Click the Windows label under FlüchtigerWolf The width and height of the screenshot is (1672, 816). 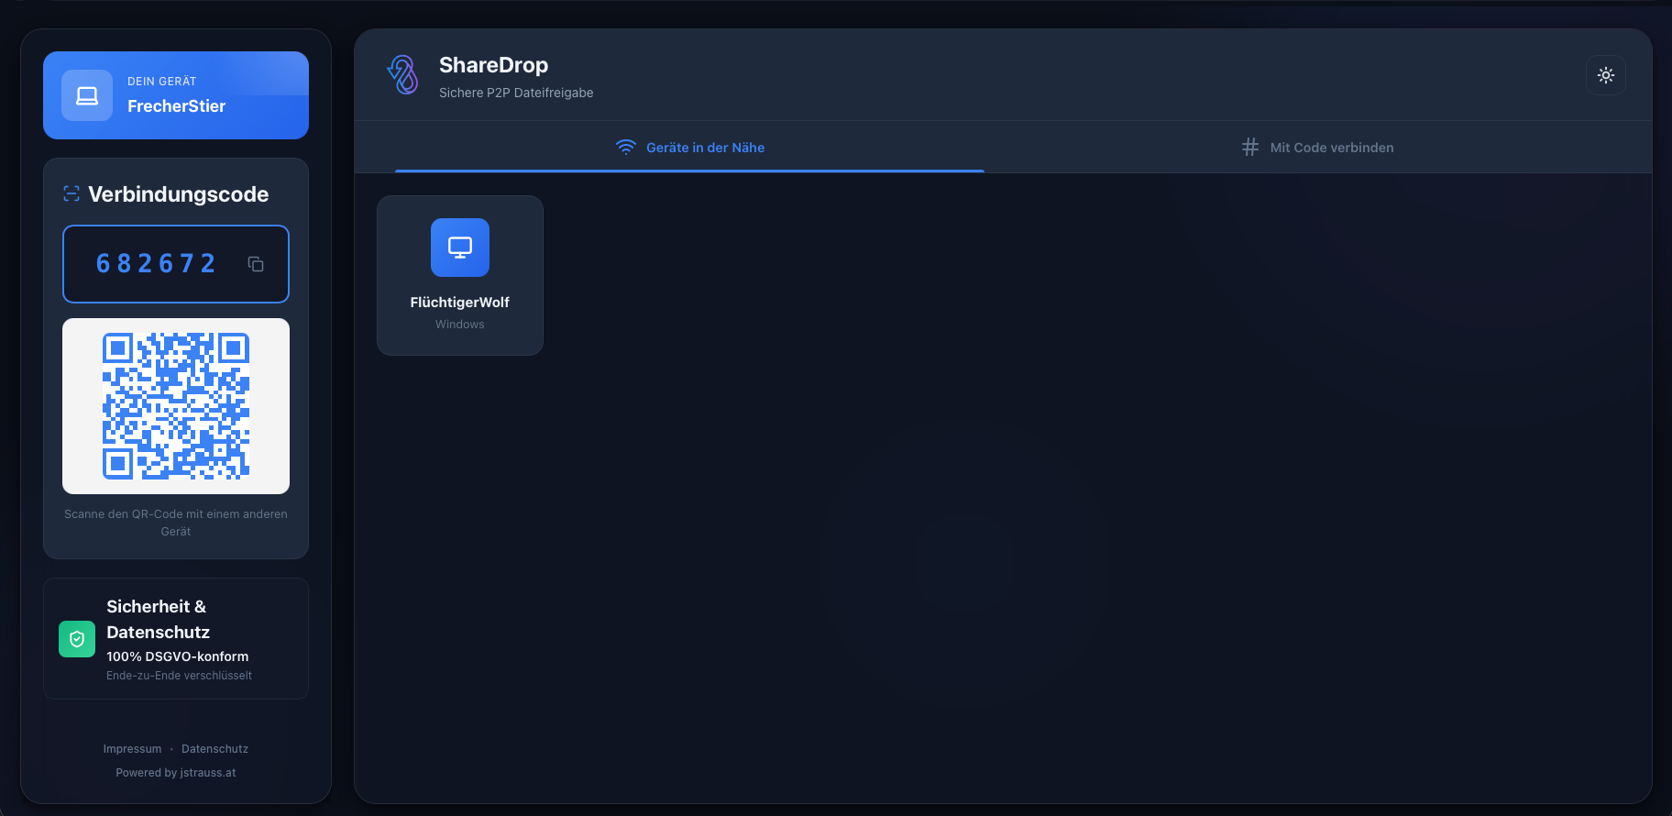coord(460,325)
